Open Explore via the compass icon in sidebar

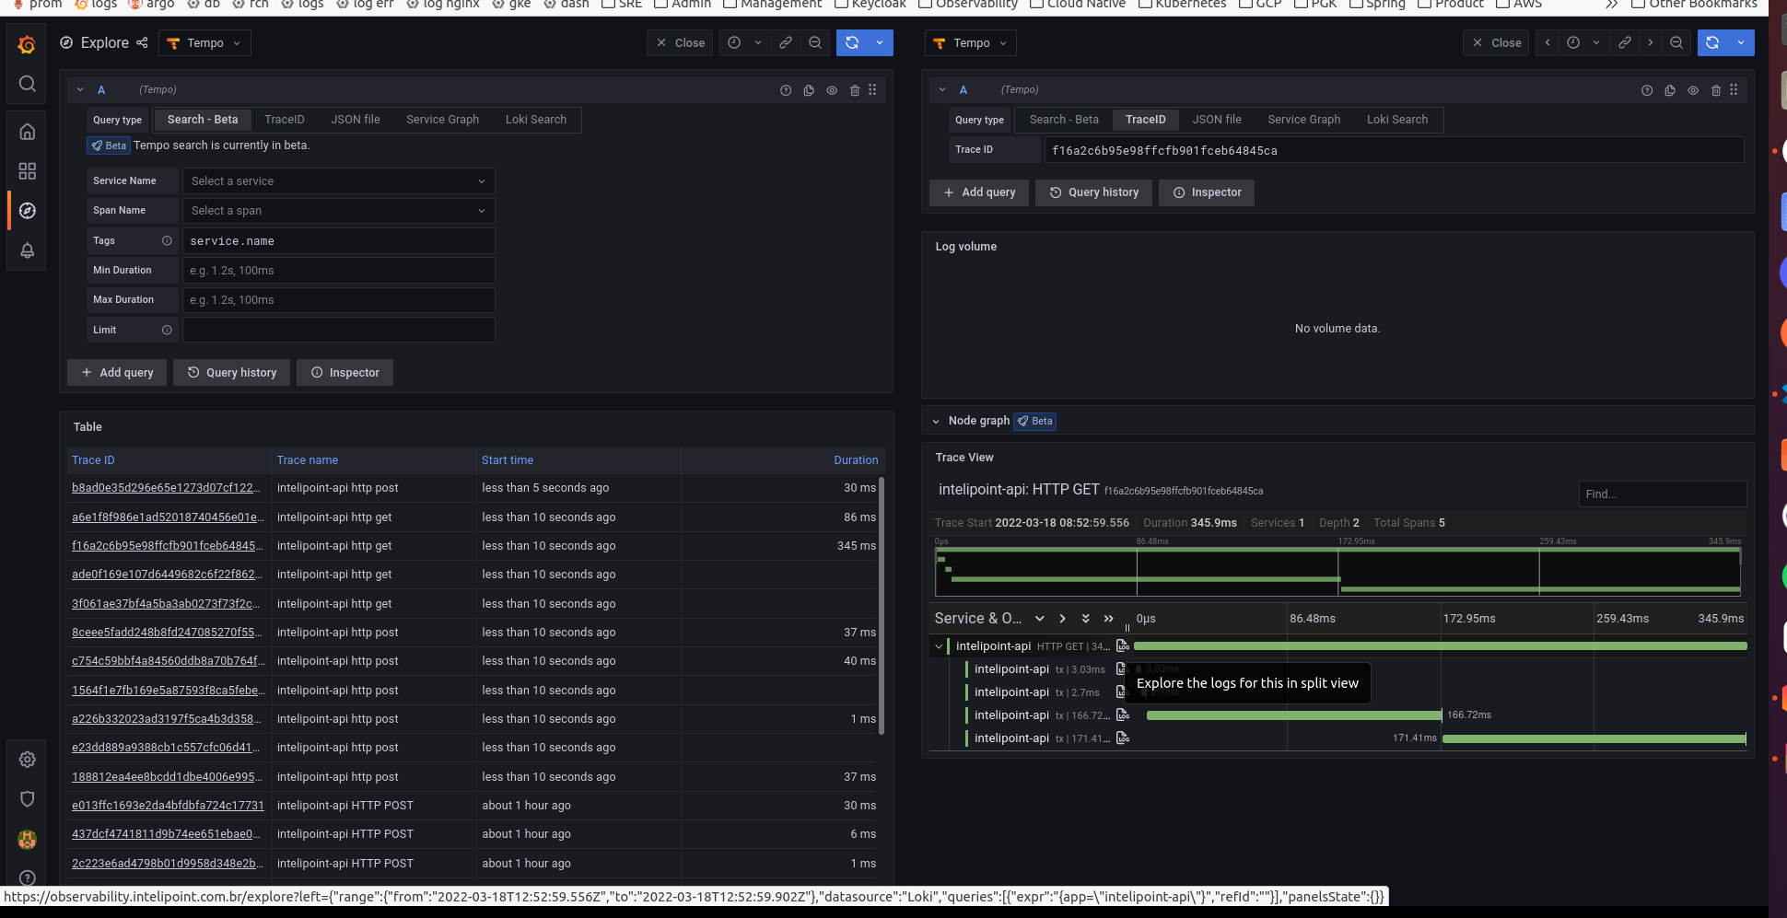tap(27, 210)
